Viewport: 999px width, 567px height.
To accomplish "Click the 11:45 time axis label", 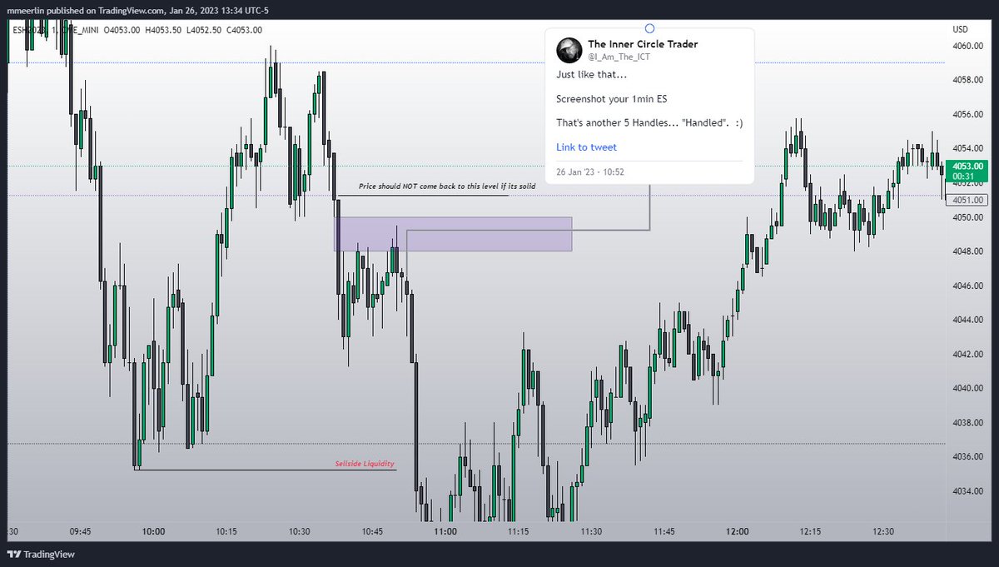I will (x=664, y=531).
